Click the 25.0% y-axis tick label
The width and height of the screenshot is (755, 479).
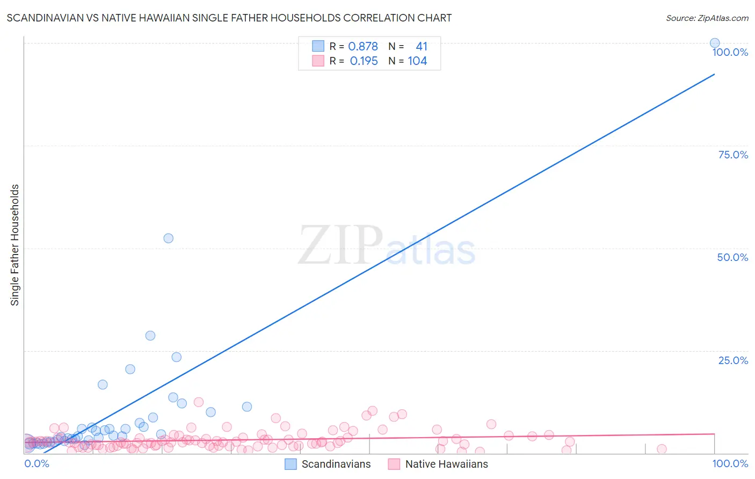pos(733,360)
